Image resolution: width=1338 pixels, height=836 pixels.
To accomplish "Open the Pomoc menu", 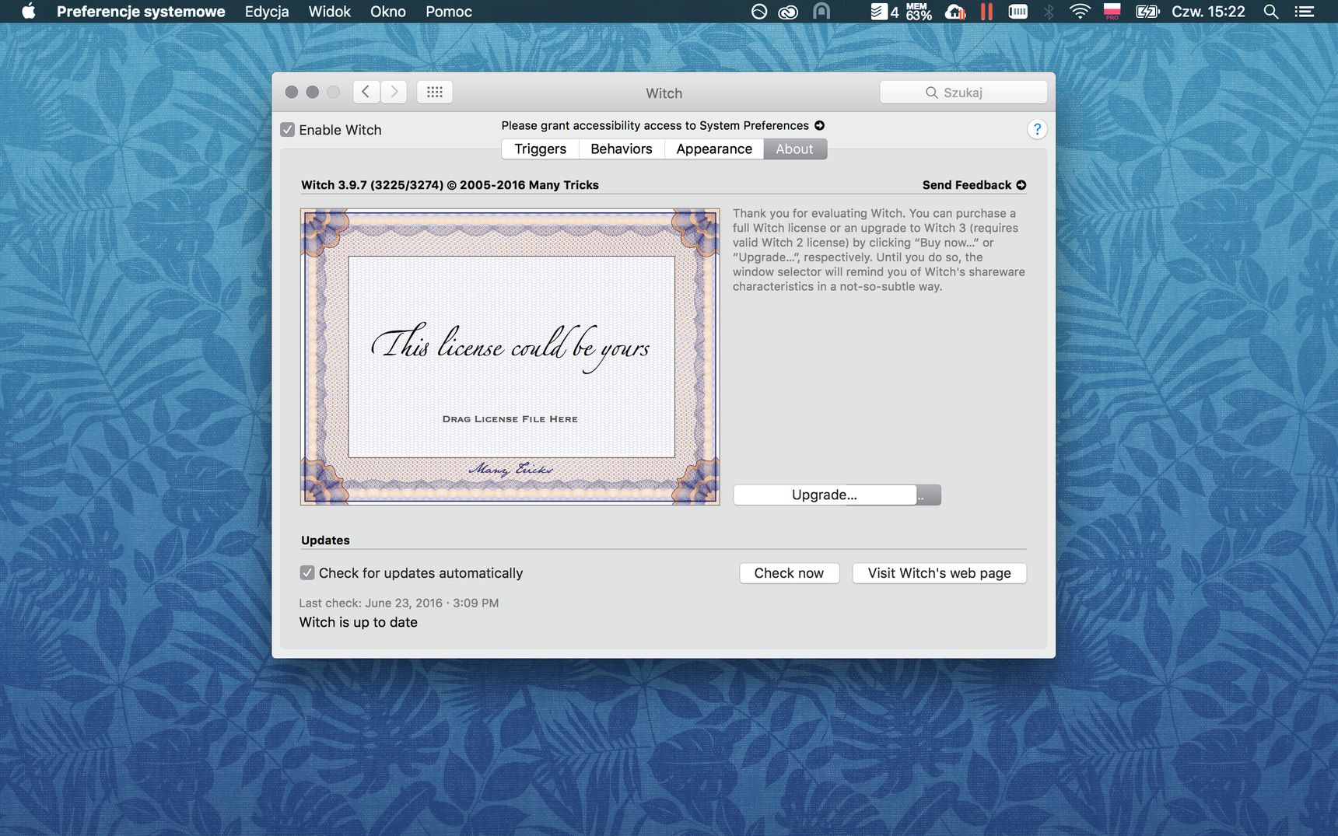I will click(449, 12).
